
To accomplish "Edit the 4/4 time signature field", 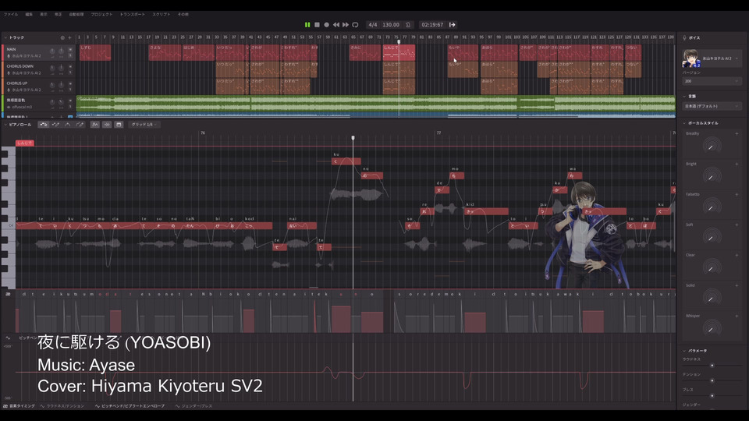I will tap(373, 25).
